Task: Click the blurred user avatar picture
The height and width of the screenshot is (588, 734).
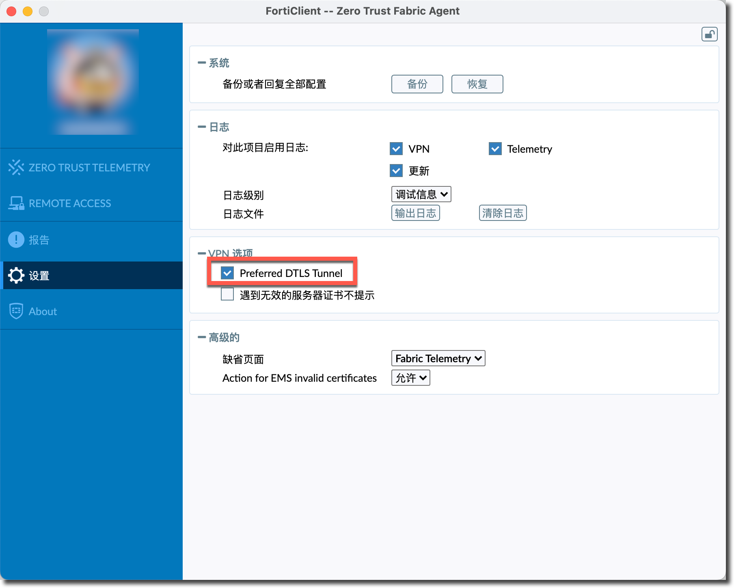Action: [x=93, y=81]
